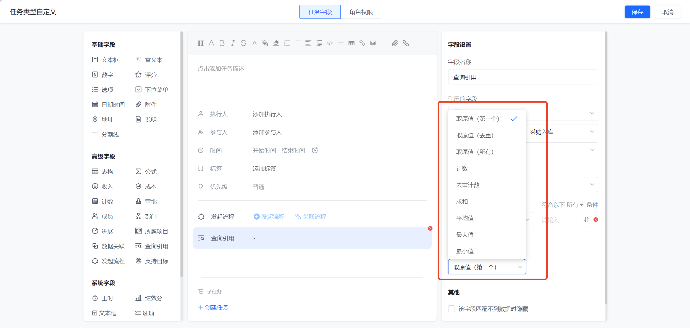Image resolution: width=690 pixels, height=328 pixels.
Task: Click the 保存 button
Action: pos(637,12)
